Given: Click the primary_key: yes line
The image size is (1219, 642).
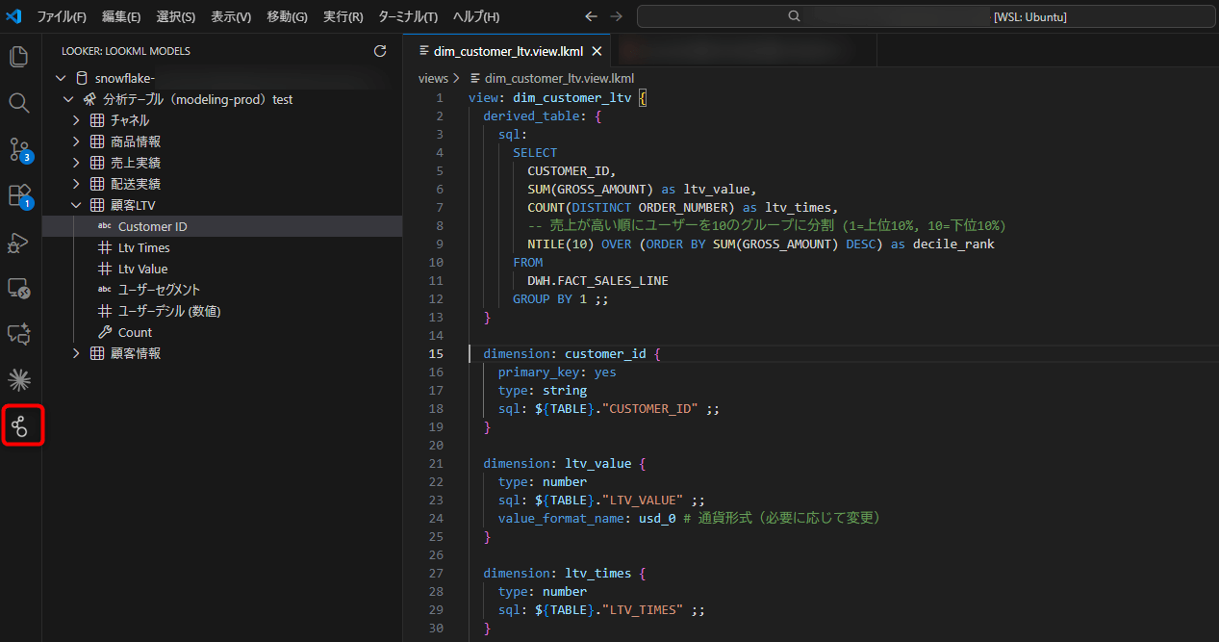Looking at the screenshot, I should pos(557,372).
